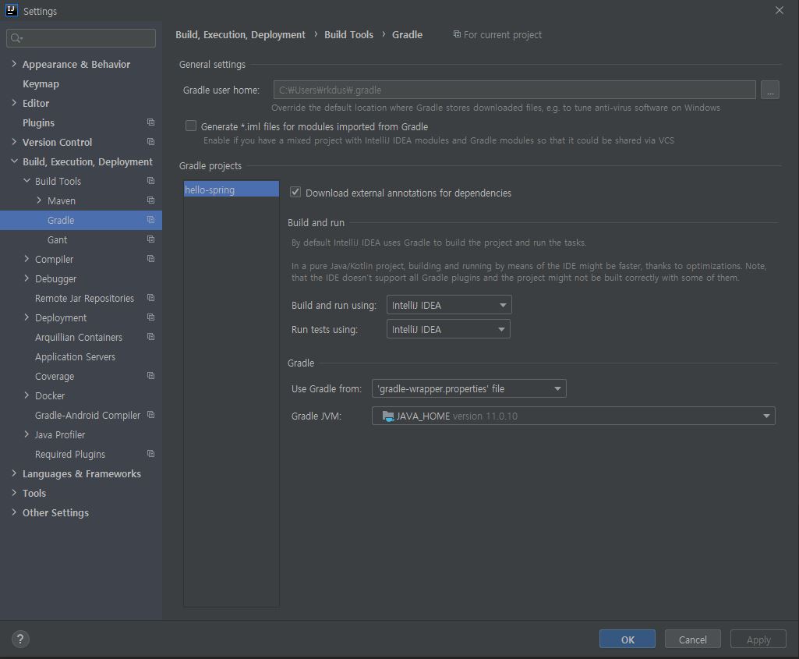This screenshot has height=659, width=799.
Task: Uncheck Download external annotations for dependencies
Action: point(295,193)
